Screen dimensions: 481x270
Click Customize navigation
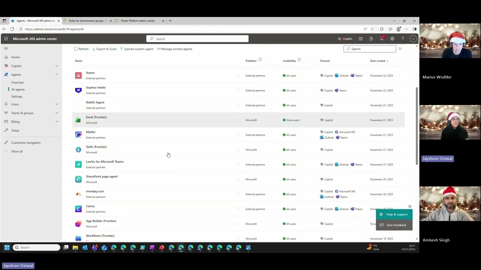[x=26, y=142]
